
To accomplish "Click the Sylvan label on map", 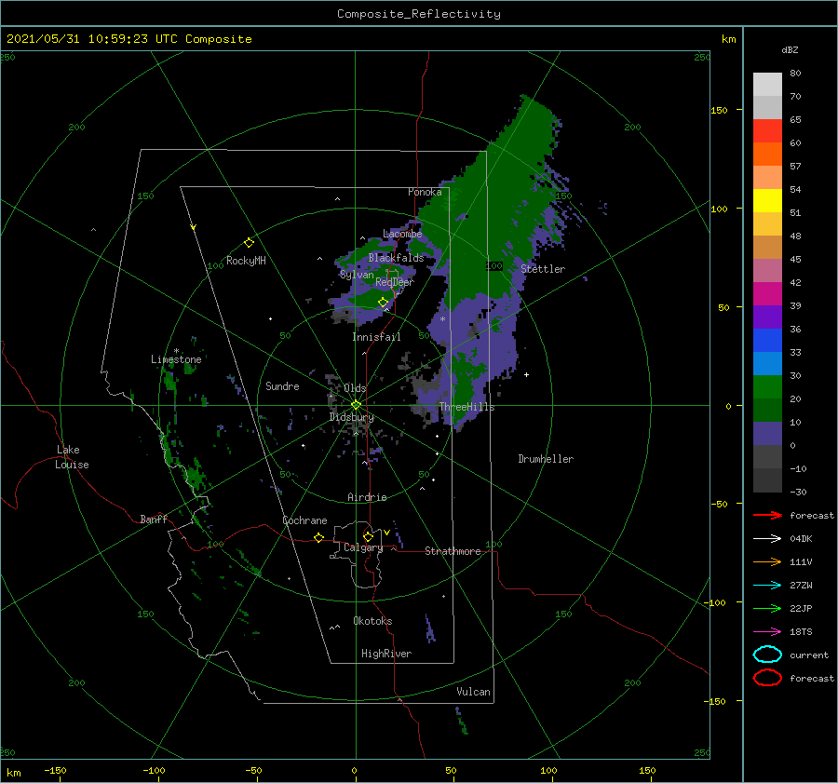I will [357, 275].
